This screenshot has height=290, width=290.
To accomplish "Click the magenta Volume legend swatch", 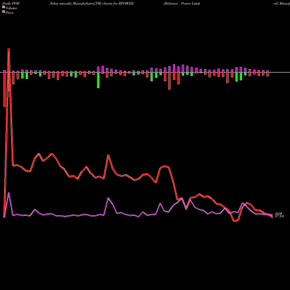I will click(3, 8).
